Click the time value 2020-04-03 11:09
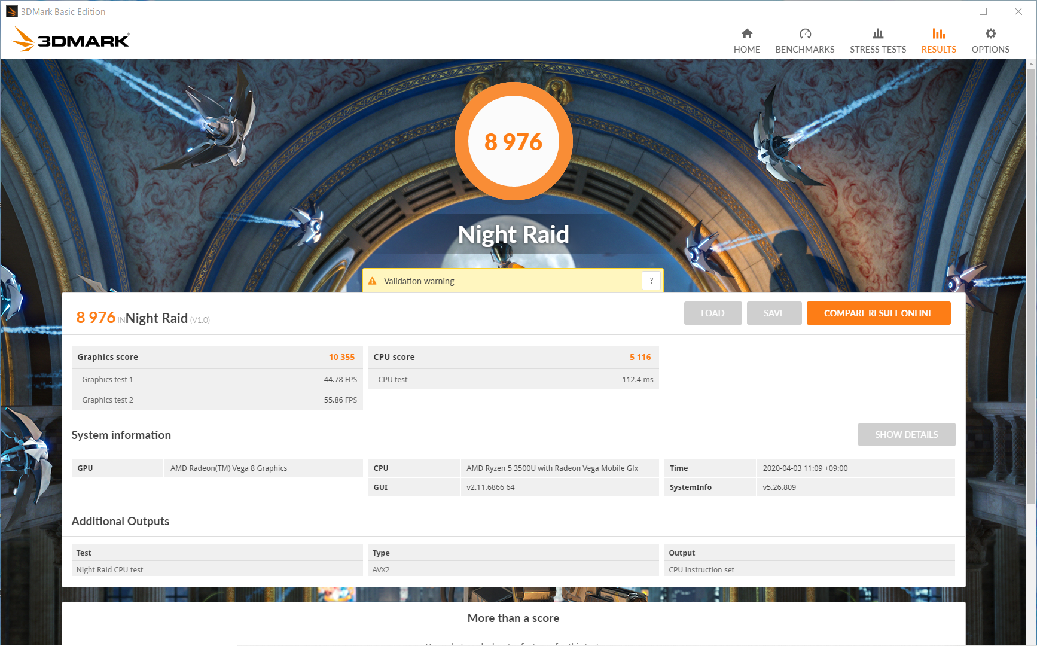Screen dimensions: 1037x646 [x=805, y=468]
